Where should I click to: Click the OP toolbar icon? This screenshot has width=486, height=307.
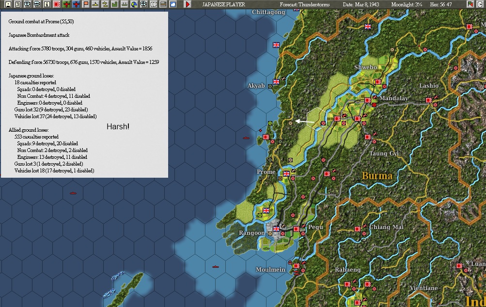pos(154,4)
